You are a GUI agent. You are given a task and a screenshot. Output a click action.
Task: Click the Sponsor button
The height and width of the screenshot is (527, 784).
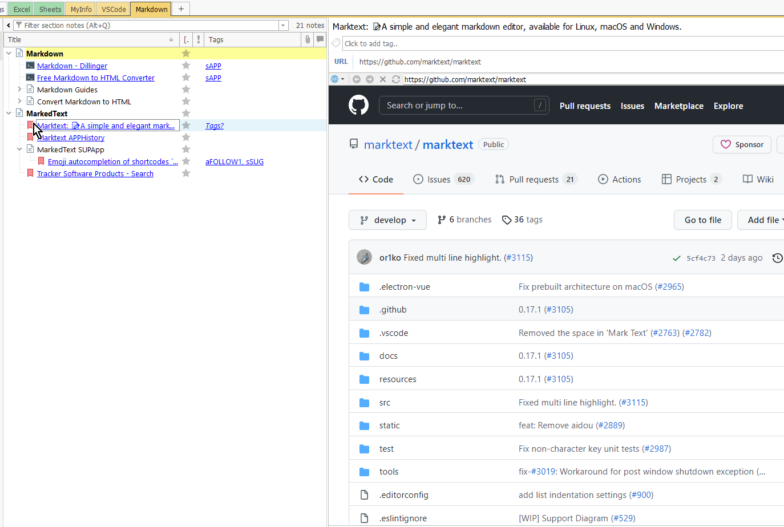click(x=742, y=145)
